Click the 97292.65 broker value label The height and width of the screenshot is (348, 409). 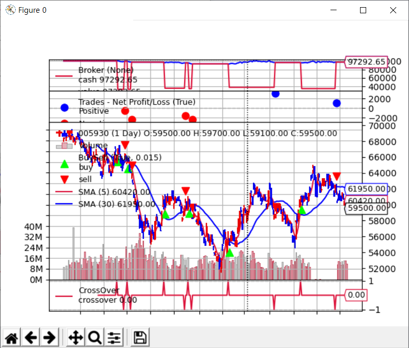(x=366, y=62)
